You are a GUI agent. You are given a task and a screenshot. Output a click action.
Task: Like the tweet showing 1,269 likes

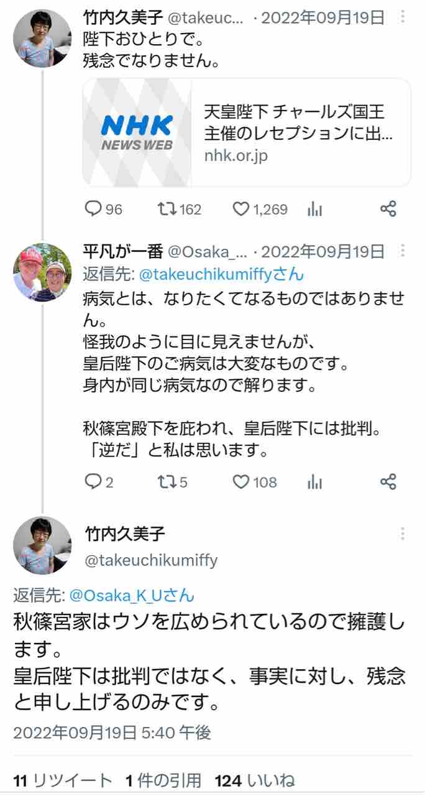241,210
